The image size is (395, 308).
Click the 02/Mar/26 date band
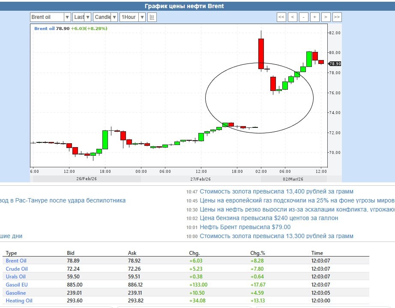point(293,179)
